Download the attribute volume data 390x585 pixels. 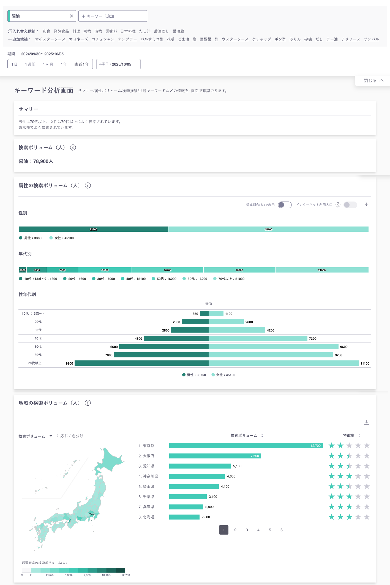[x=366, y=205]
